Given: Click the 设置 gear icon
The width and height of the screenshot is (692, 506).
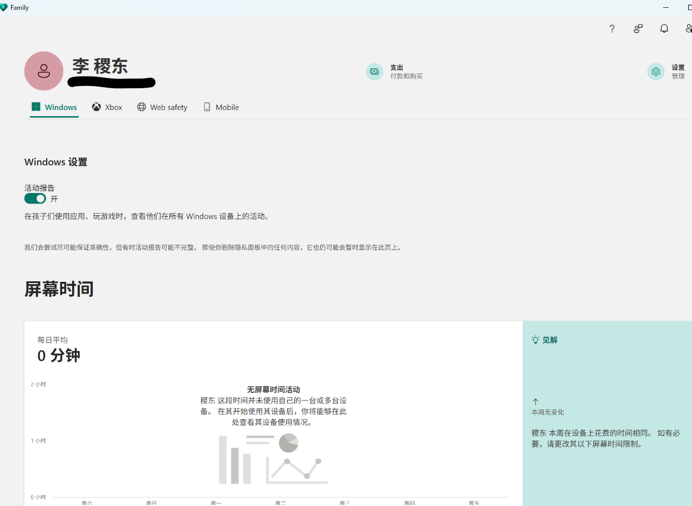Looking at the screenshot, I should (x=656, y=72).
